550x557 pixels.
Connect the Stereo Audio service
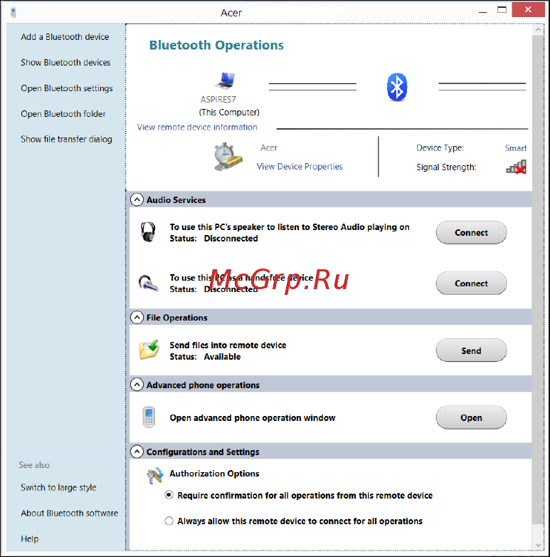471,232
